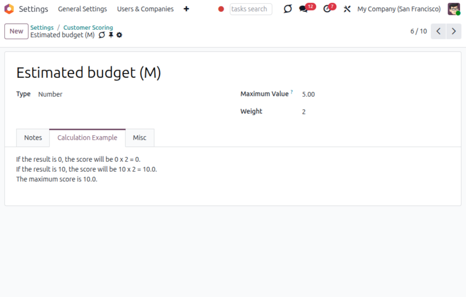Open the user avatar menu

(x=454, y=9)
